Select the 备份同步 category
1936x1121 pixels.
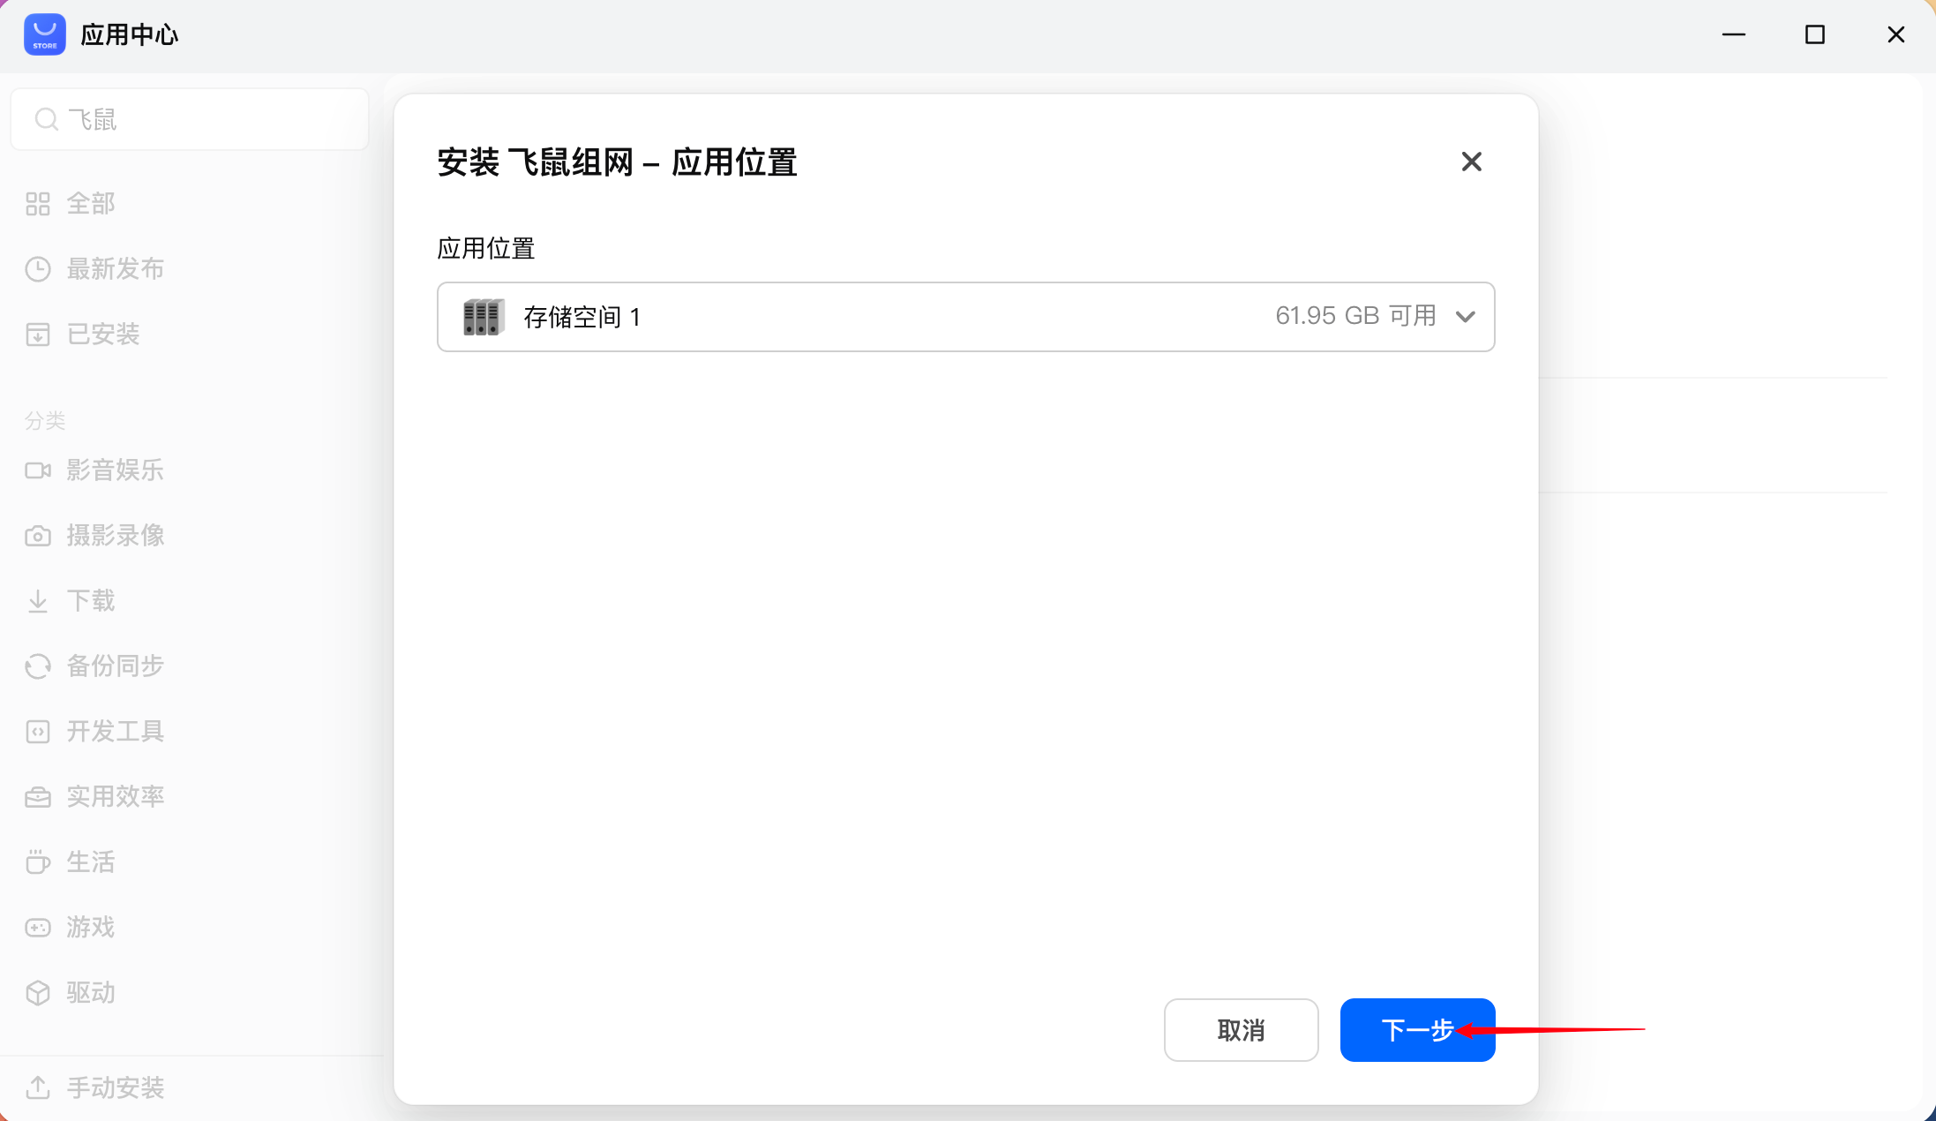(x=116, y=666)
